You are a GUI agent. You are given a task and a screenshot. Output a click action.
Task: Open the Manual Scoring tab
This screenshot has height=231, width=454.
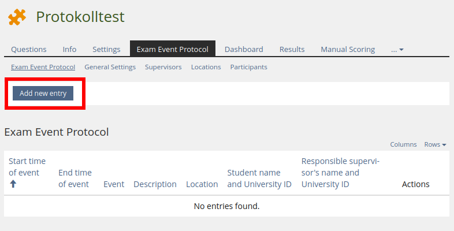coord(348,50)
